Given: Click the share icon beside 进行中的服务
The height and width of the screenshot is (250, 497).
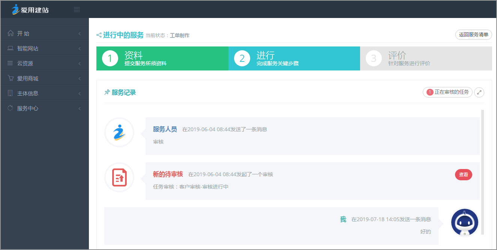Looking at the screenshot, I should click(99, 35).
